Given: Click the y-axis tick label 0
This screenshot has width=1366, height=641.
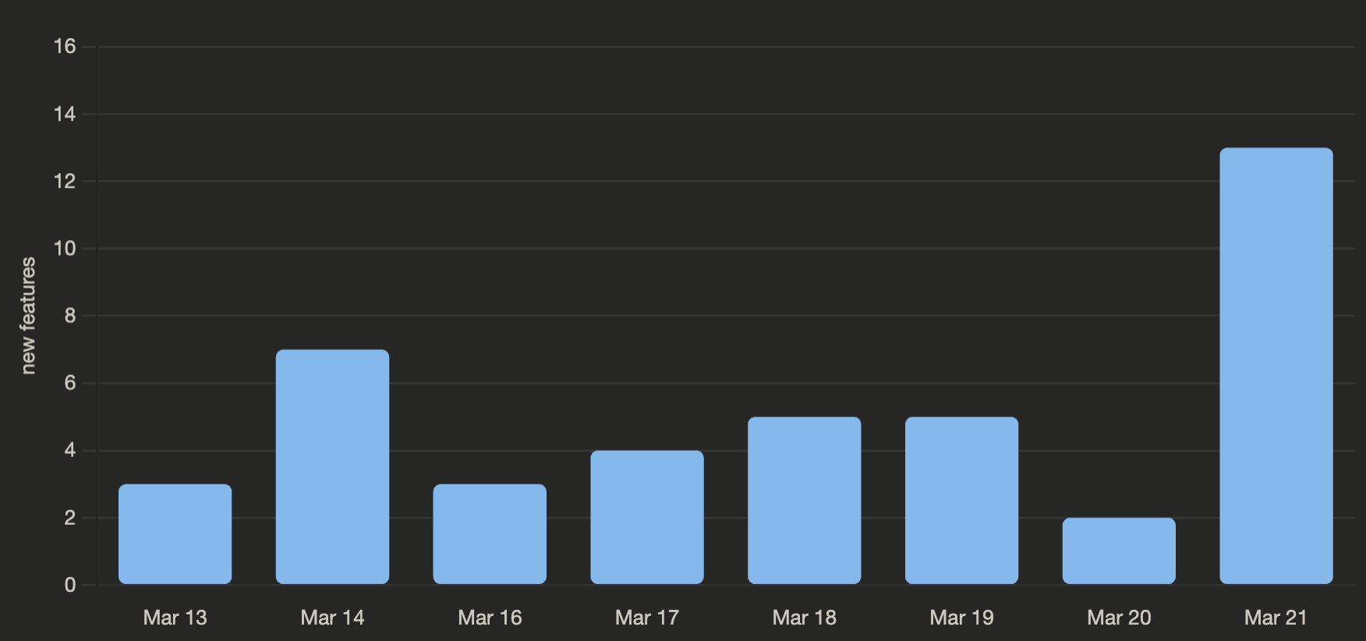Looking at the screenshot, I should [70, 585].
